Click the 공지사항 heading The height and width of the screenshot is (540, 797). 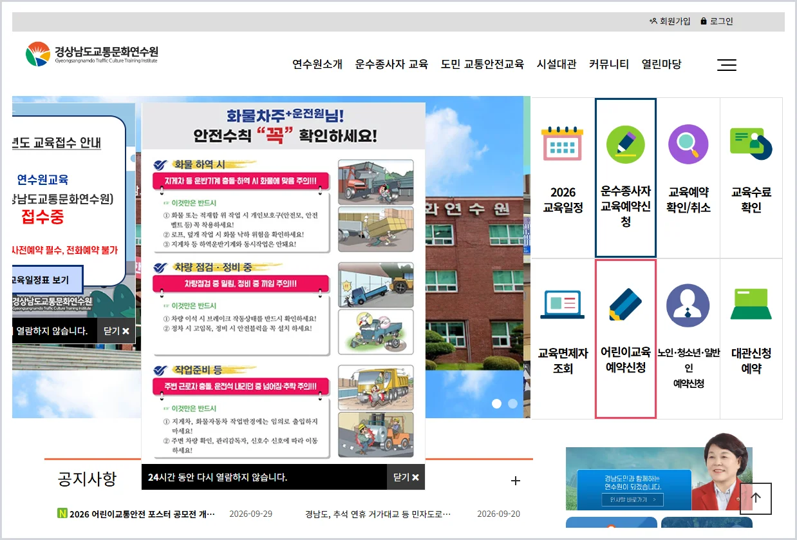pyautogui.click(x=87, y=479)
